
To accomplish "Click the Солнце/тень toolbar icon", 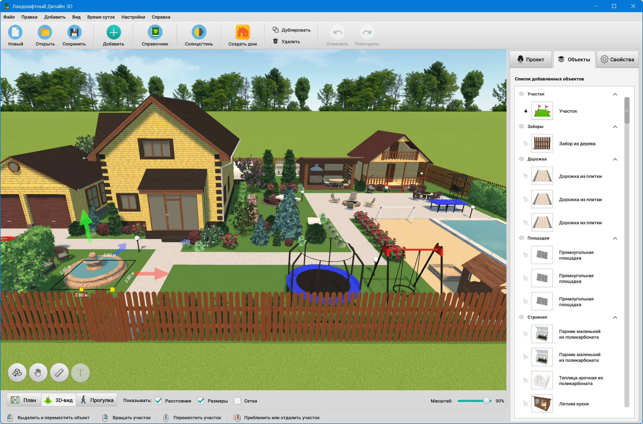I will pos(199,33).
